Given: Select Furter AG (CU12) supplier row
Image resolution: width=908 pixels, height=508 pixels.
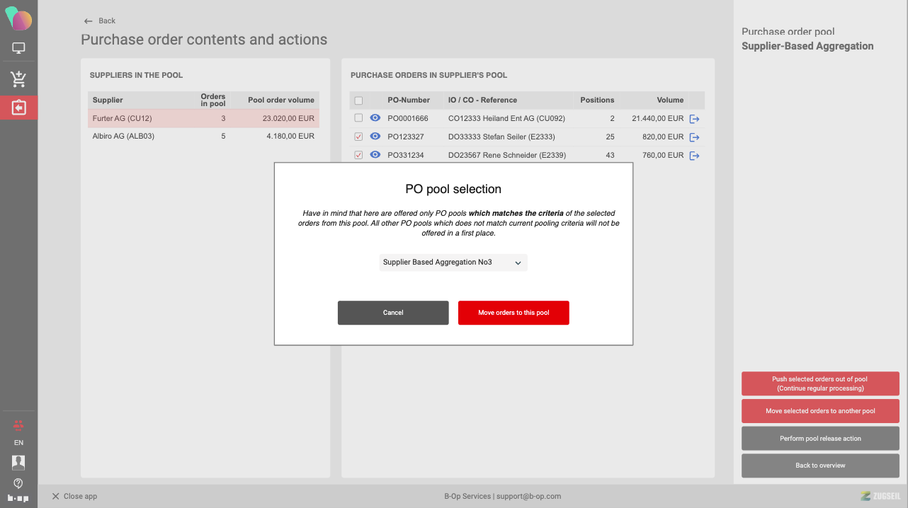Looking at the screenshot, I should coord(203,118).
